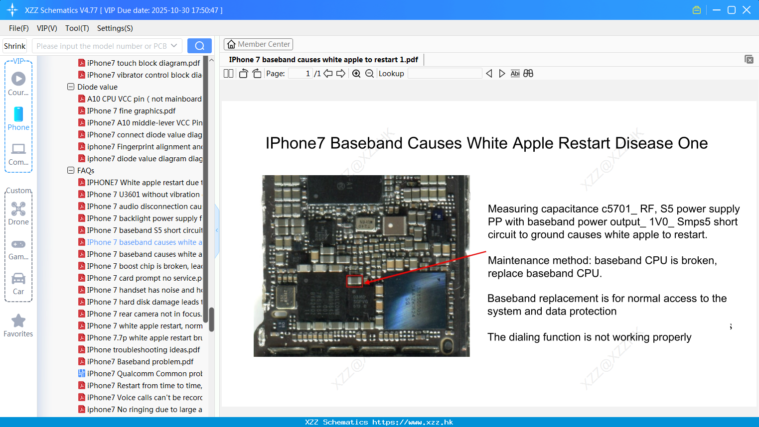Collapse the left panel handle
The image size is (759, 427).
(x=217, y=230)
